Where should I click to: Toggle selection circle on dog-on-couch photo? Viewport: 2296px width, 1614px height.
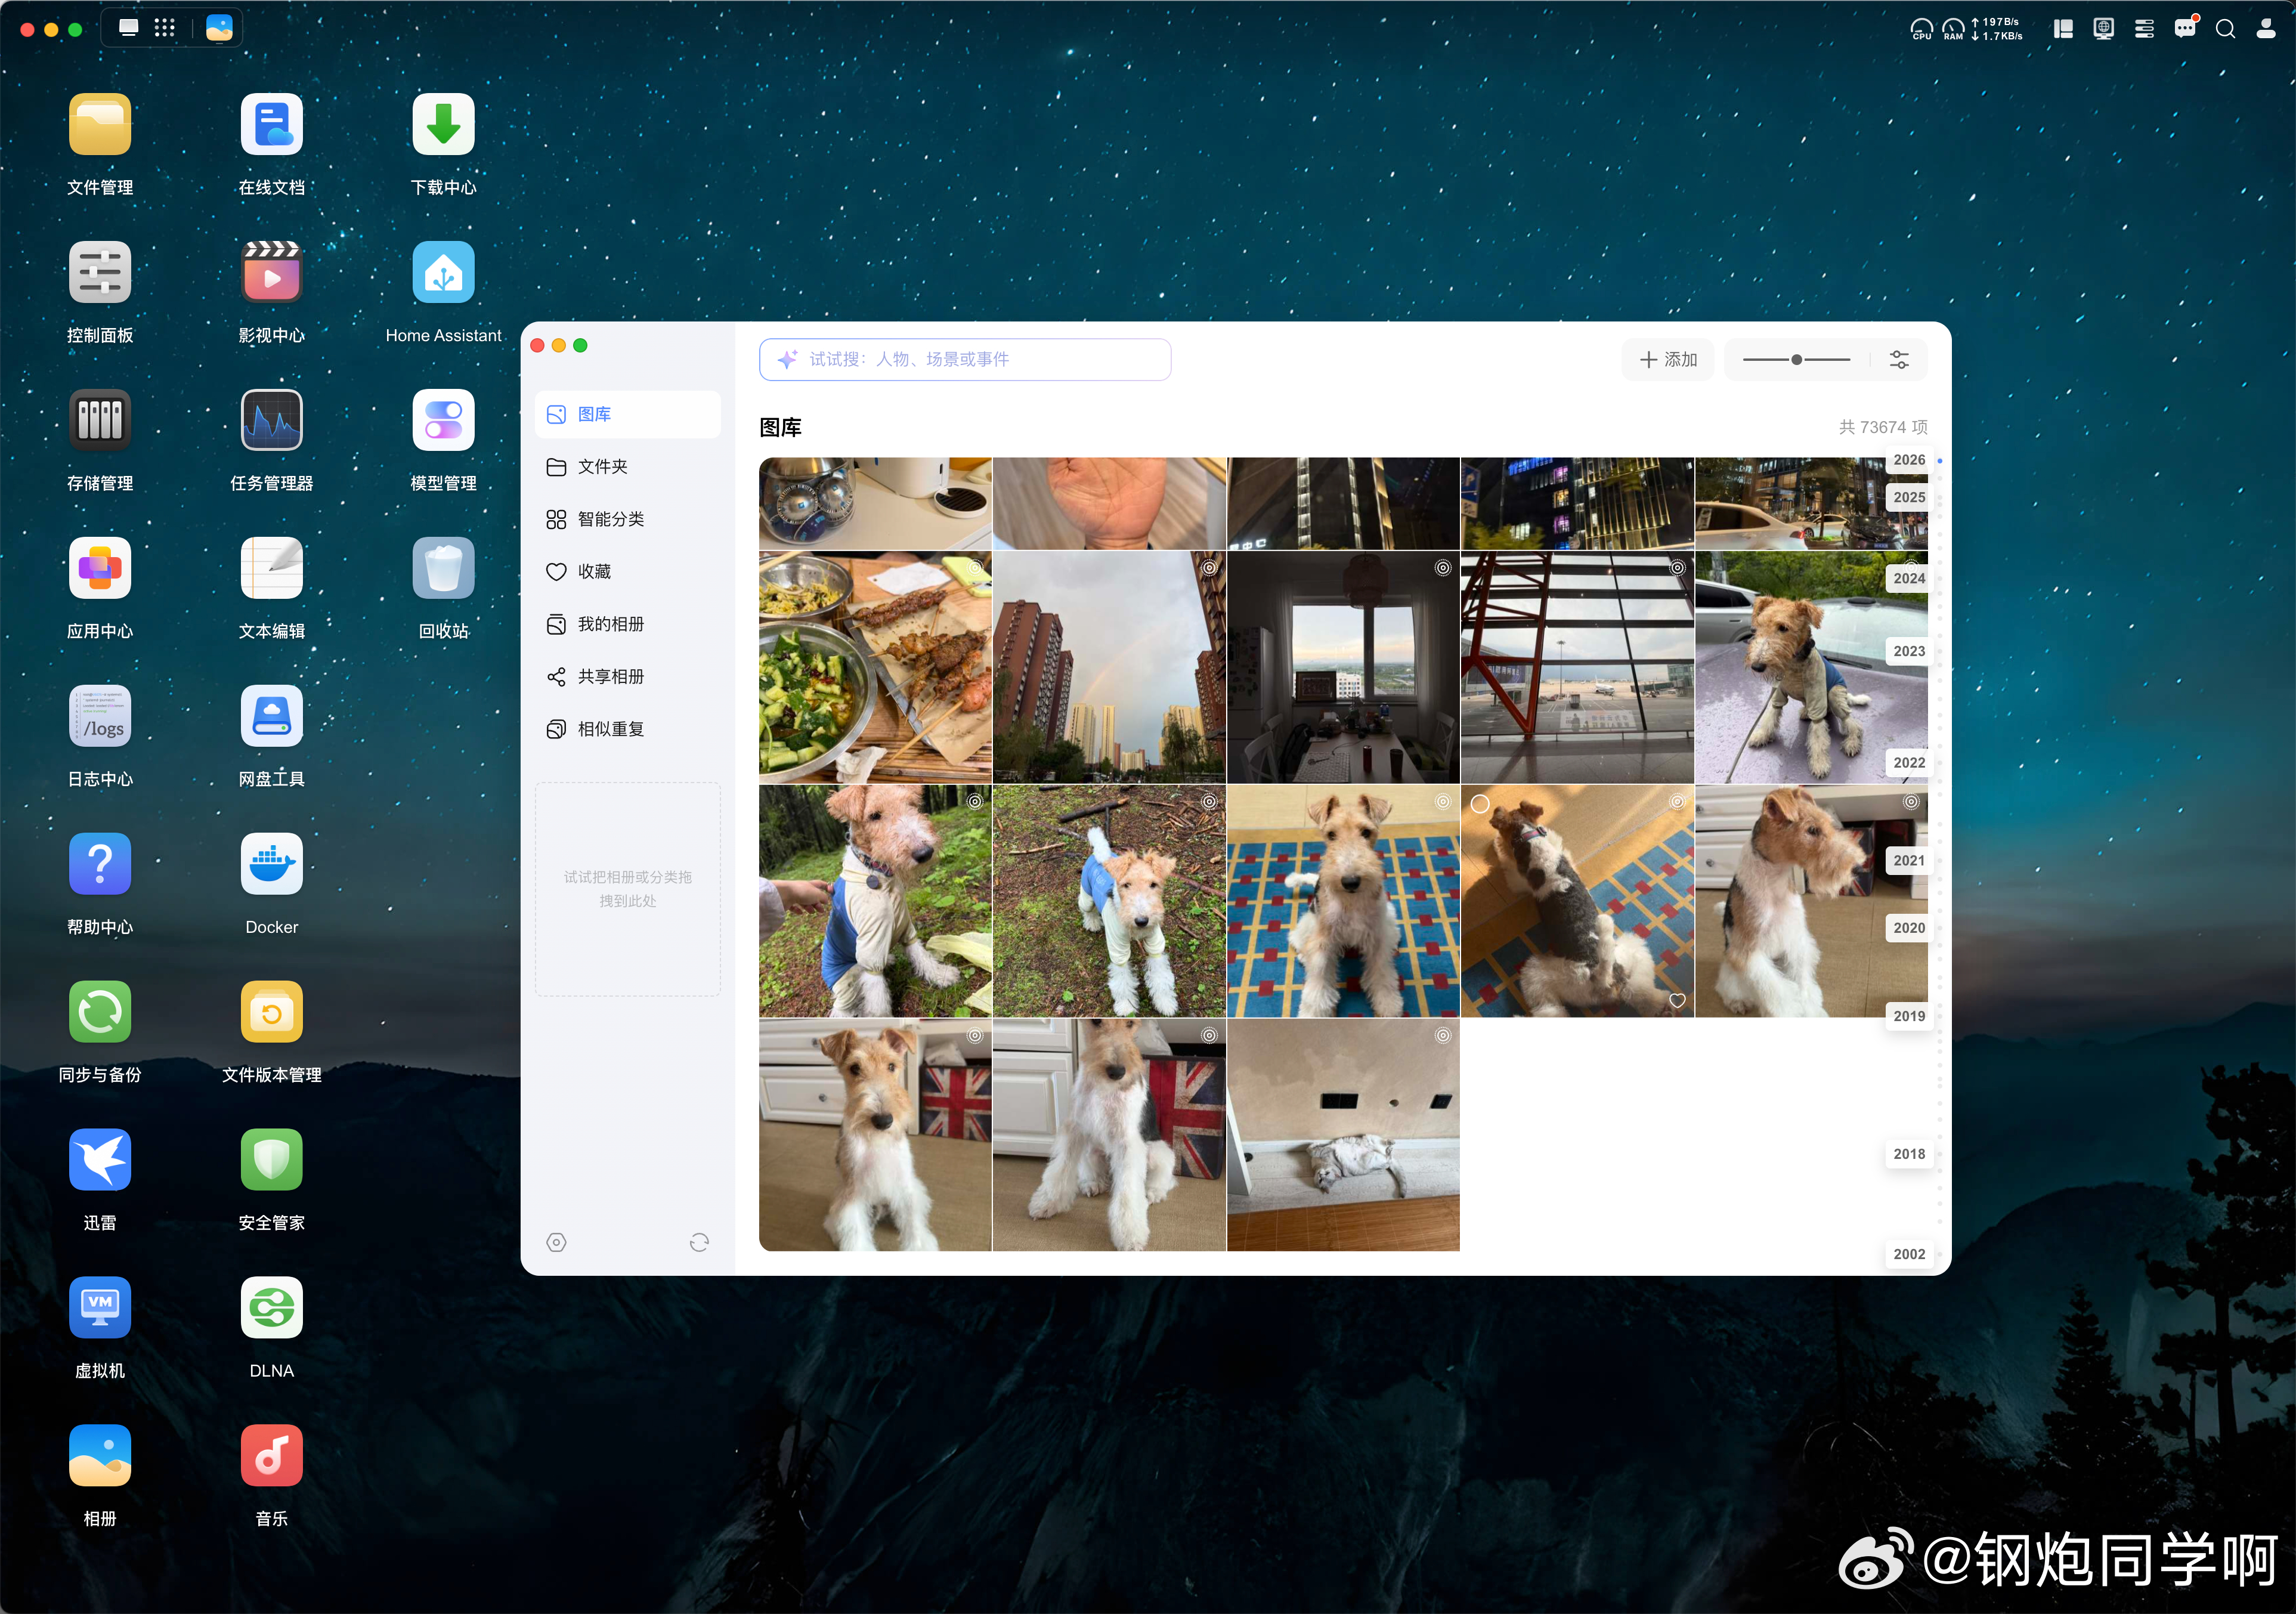click(x=1480, y=804)
